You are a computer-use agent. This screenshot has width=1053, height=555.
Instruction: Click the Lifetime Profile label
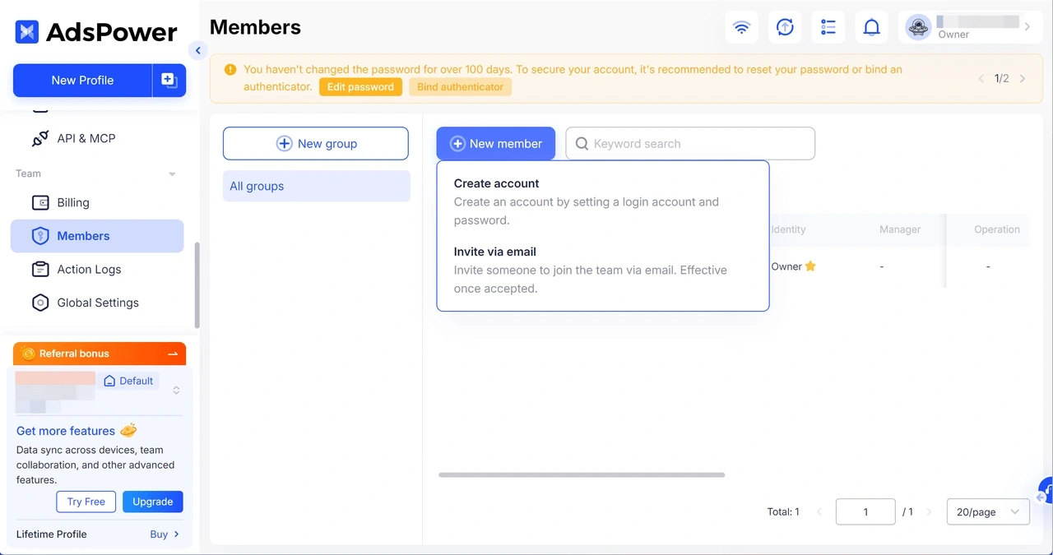pyautogui.click(x=52, y=534)
